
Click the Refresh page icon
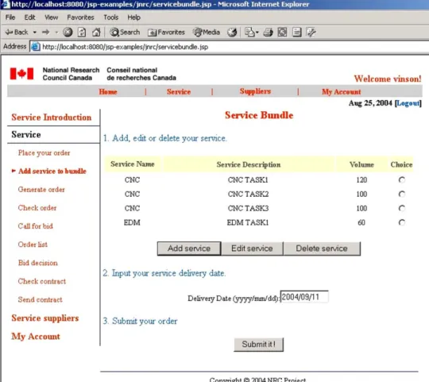[x=82, y=33]
